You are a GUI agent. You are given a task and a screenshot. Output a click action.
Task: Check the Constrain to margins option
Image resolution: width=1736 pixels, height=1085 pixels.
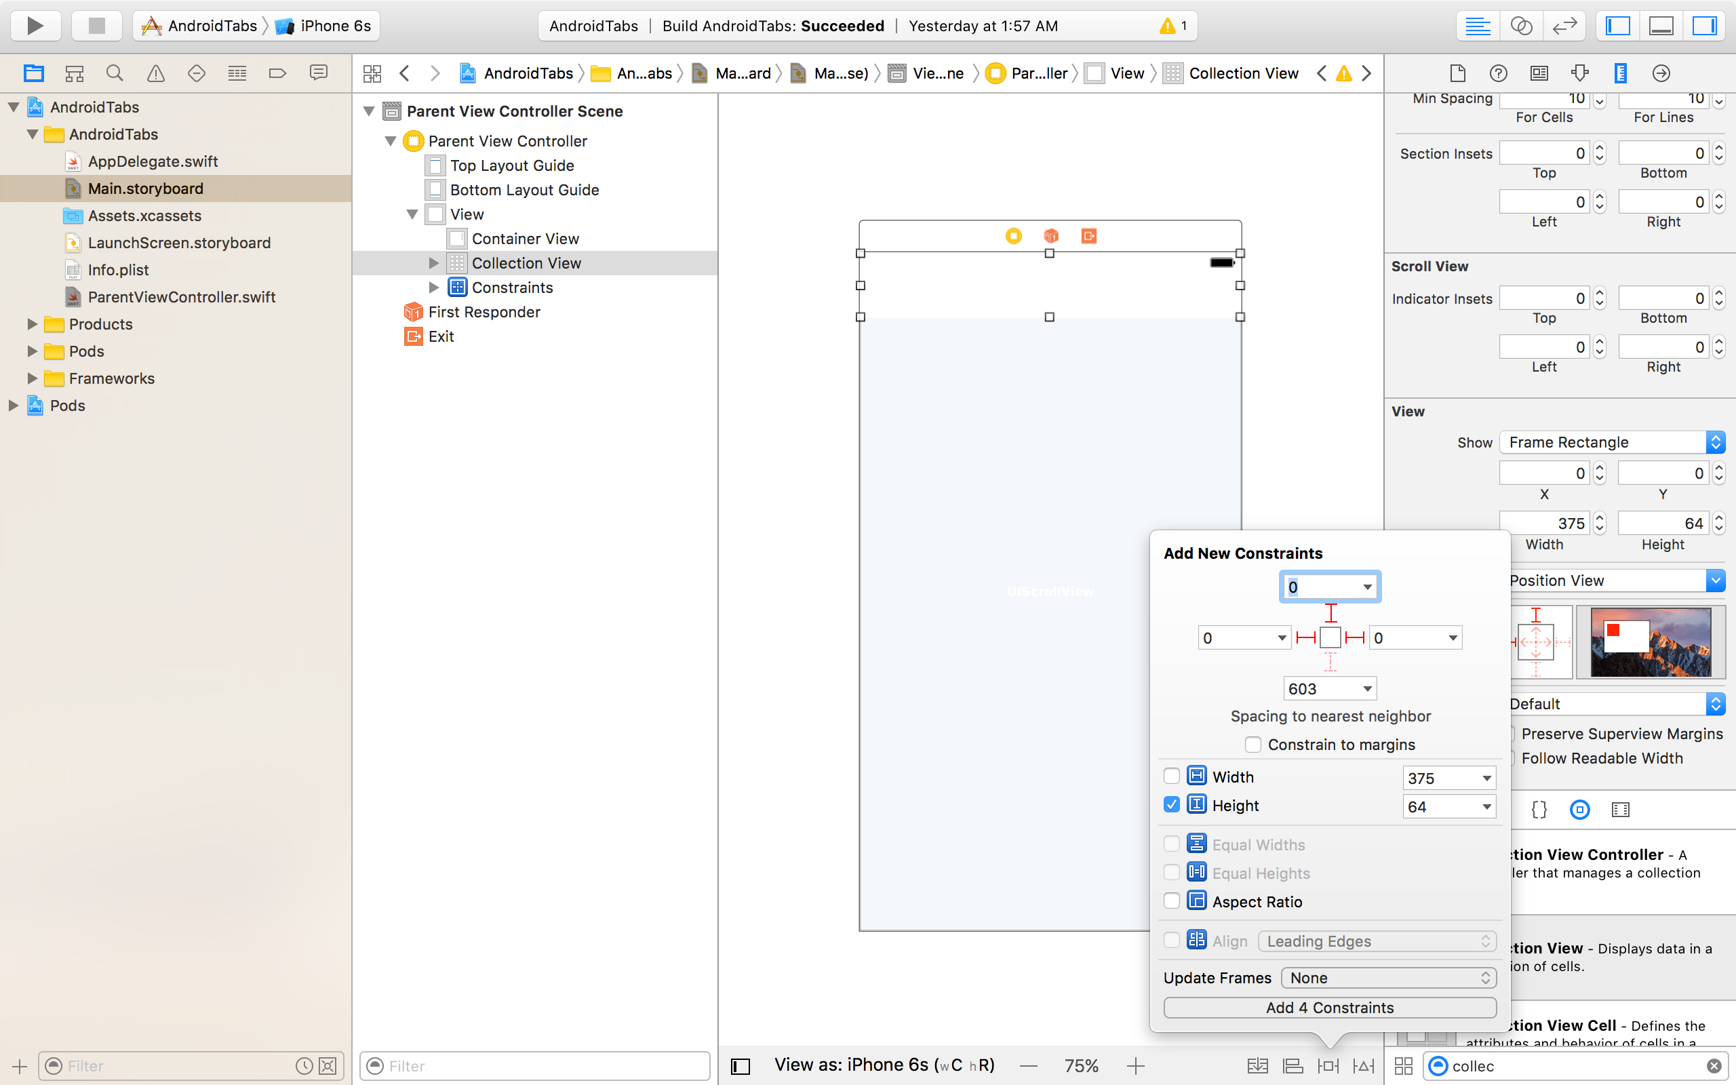tap(1253, 744)
